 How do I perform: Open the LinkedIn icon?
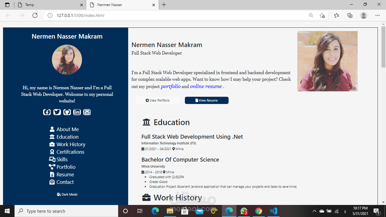pyautogui.click(x=77, y=112)
